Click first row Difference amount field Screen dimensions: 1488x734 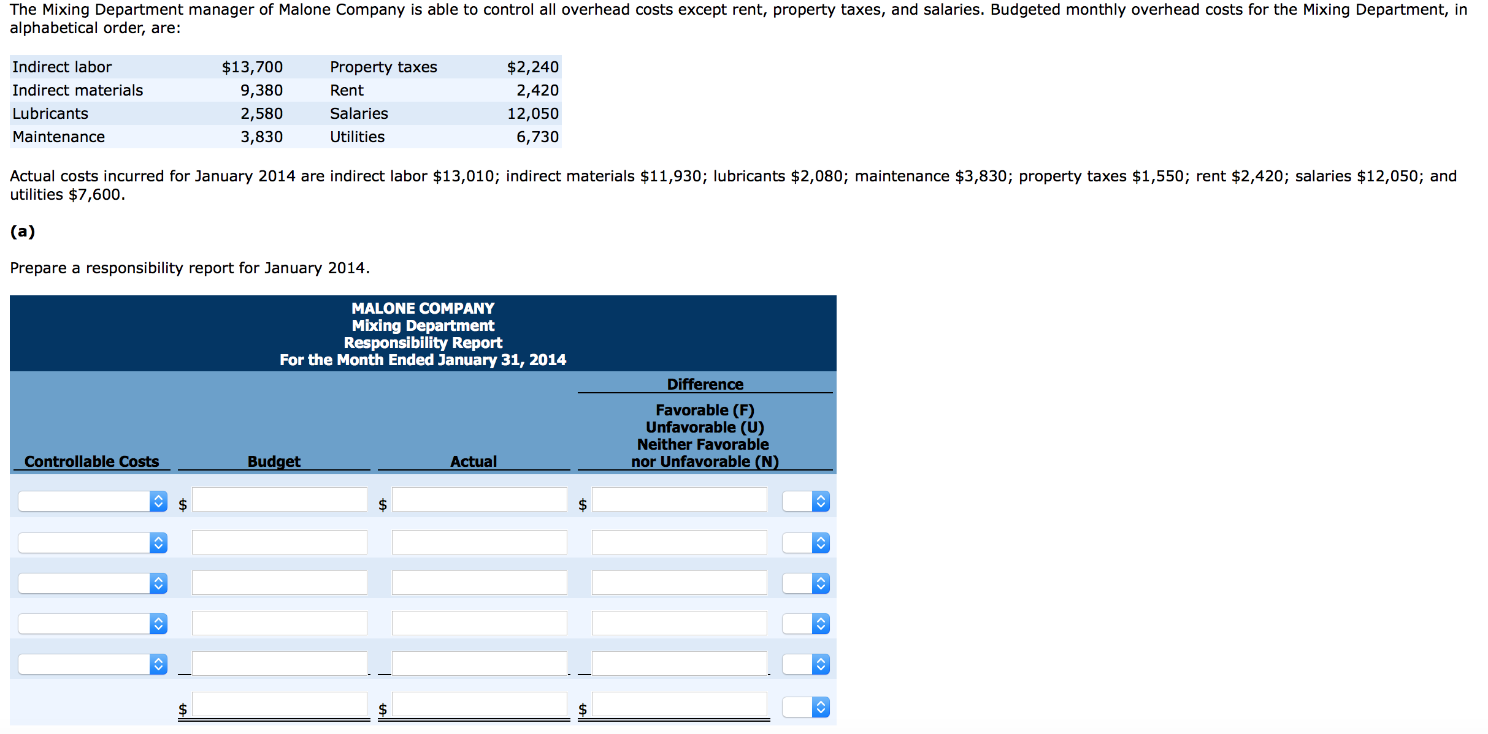(x=679, y=499)
